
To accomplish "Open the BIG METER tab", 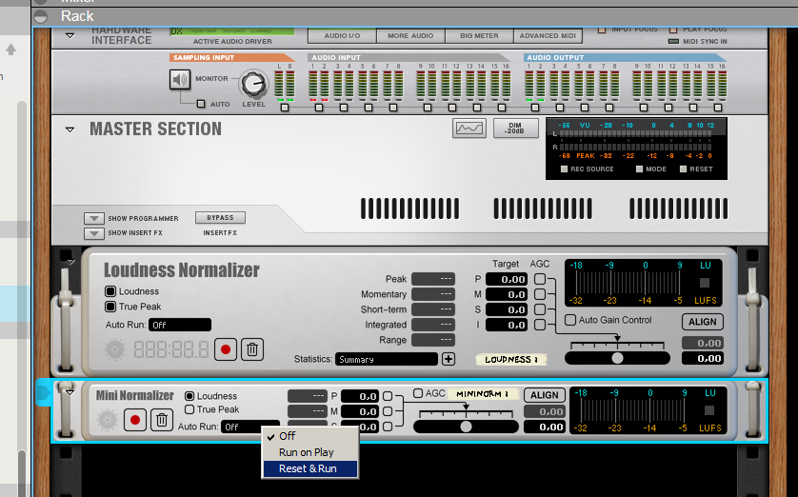I will (479, 35).
